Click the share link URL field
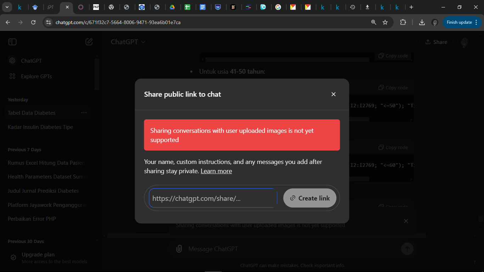 pyautogui.click(x=213, y=198)
